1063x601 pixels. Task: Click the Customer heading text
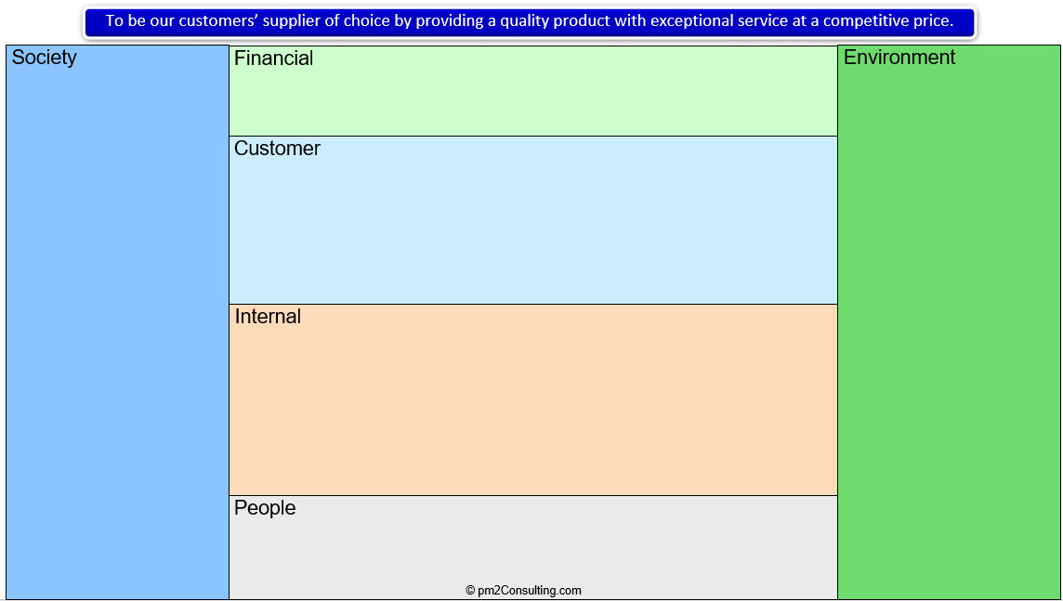[x=277, y=149]
